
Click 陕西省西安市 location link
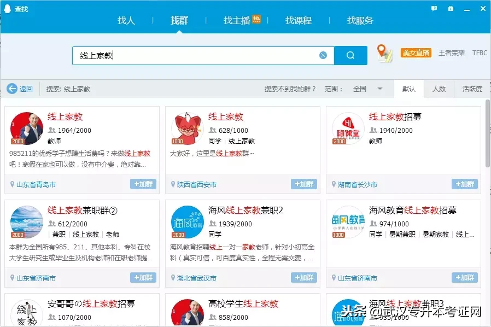pos(197,184)
